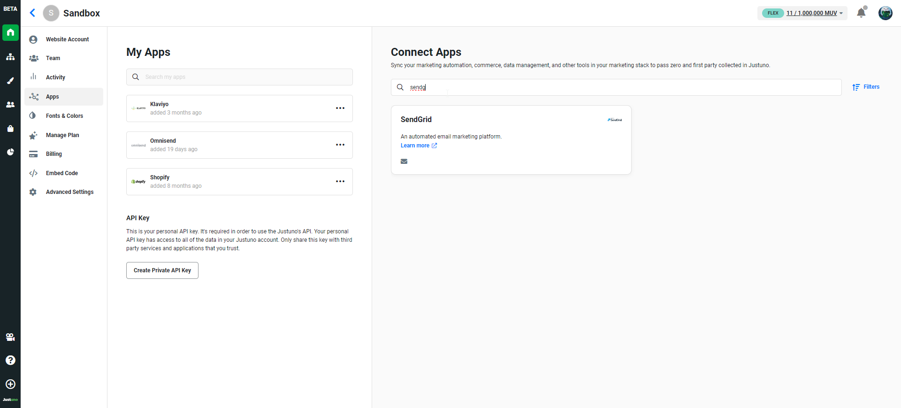Open the sitemap icon in left rail
The height and width of the screenshot is (408, 901).
[x=10, y=57]
